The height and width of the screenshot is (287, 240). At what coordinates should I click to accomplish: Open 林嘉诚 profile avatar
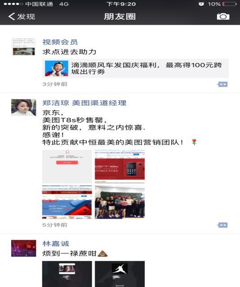coord(24,248)
